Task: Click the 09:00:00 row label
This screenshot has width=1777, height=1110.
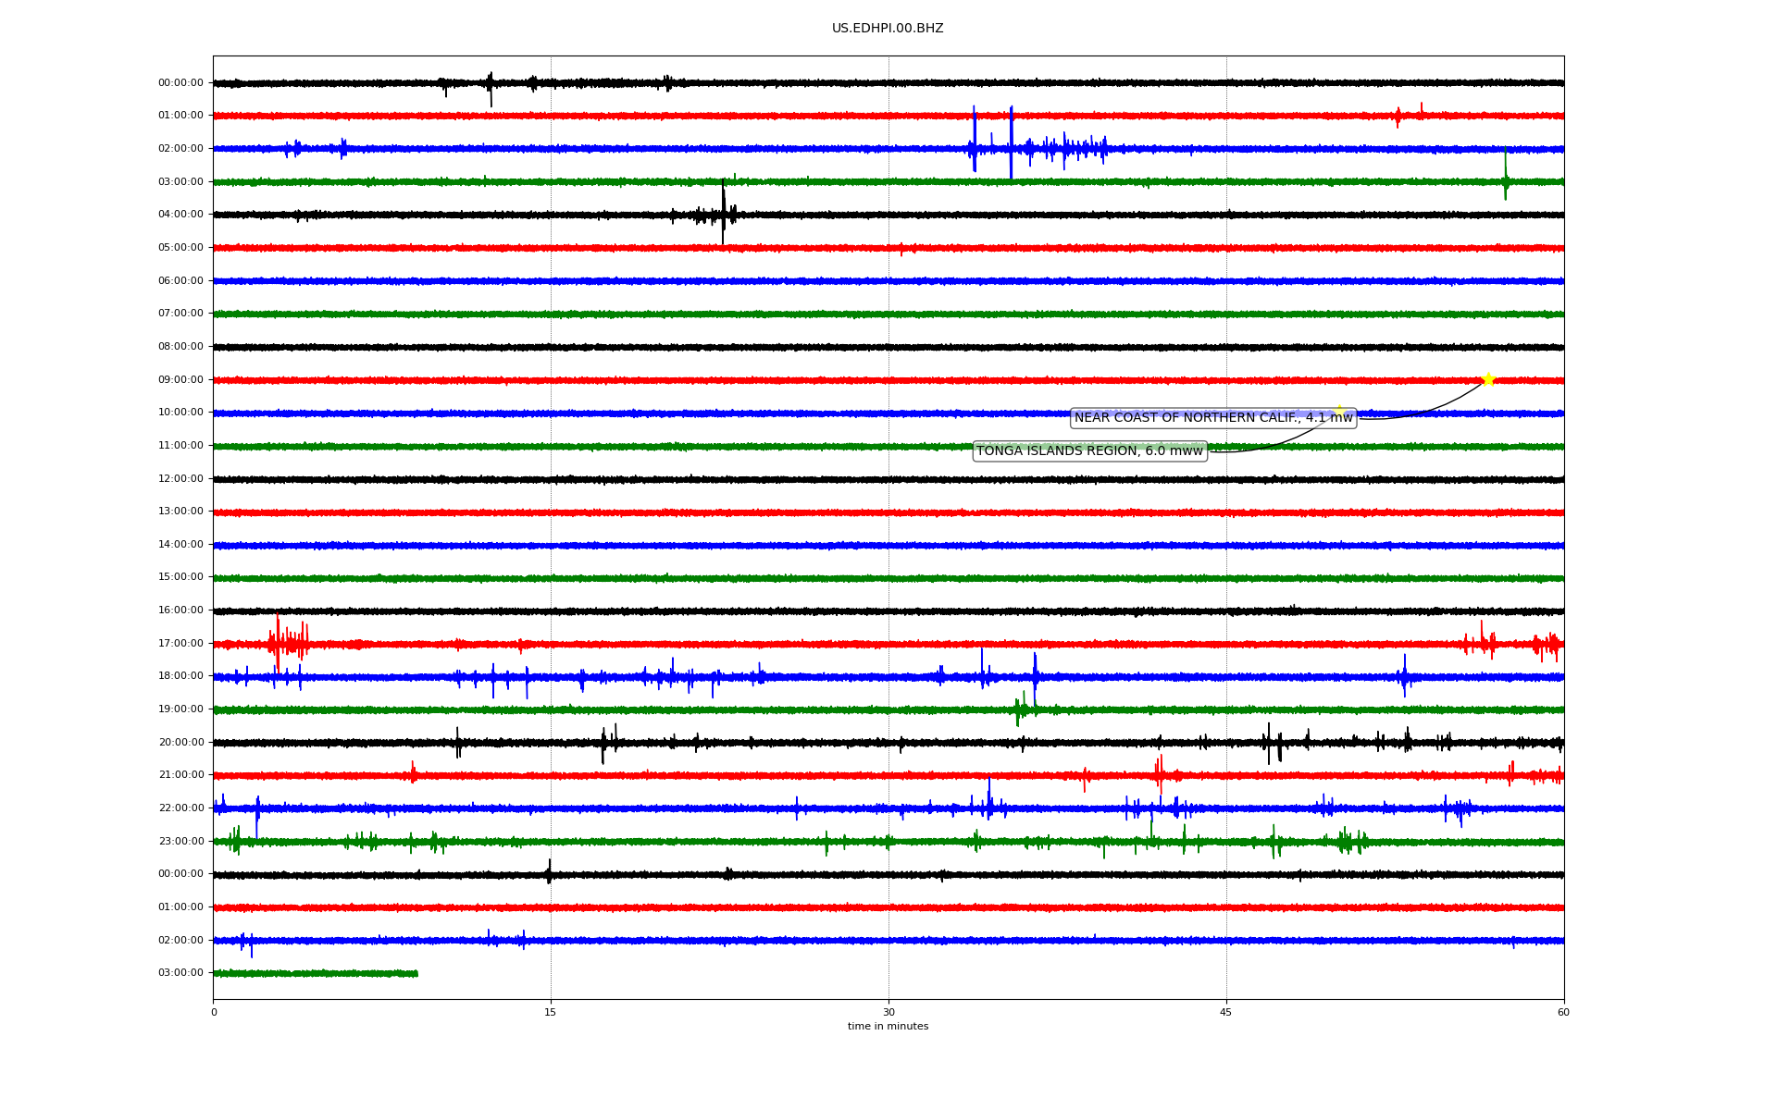Action: tap(180, 380)
